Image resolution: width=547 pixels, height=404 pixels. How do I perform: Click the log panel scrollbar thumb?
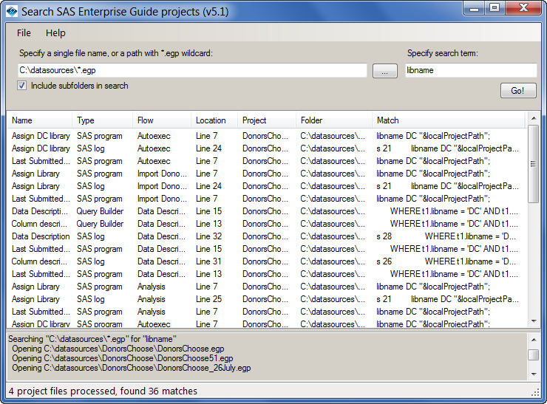pyautogui.click(x=534, y=355)
